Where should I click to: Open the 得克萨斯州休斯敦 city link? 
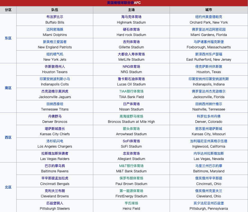209,67
